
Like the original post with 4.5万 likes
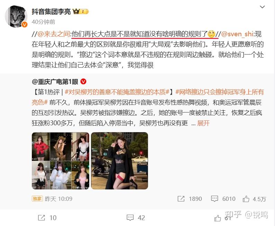point(246,199)
